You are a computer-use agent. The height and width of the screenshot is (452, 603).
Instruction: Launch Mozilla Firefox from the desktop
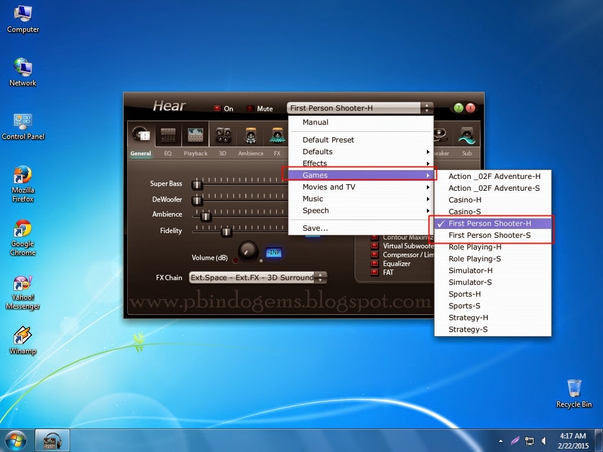click(x=23, y=184)
